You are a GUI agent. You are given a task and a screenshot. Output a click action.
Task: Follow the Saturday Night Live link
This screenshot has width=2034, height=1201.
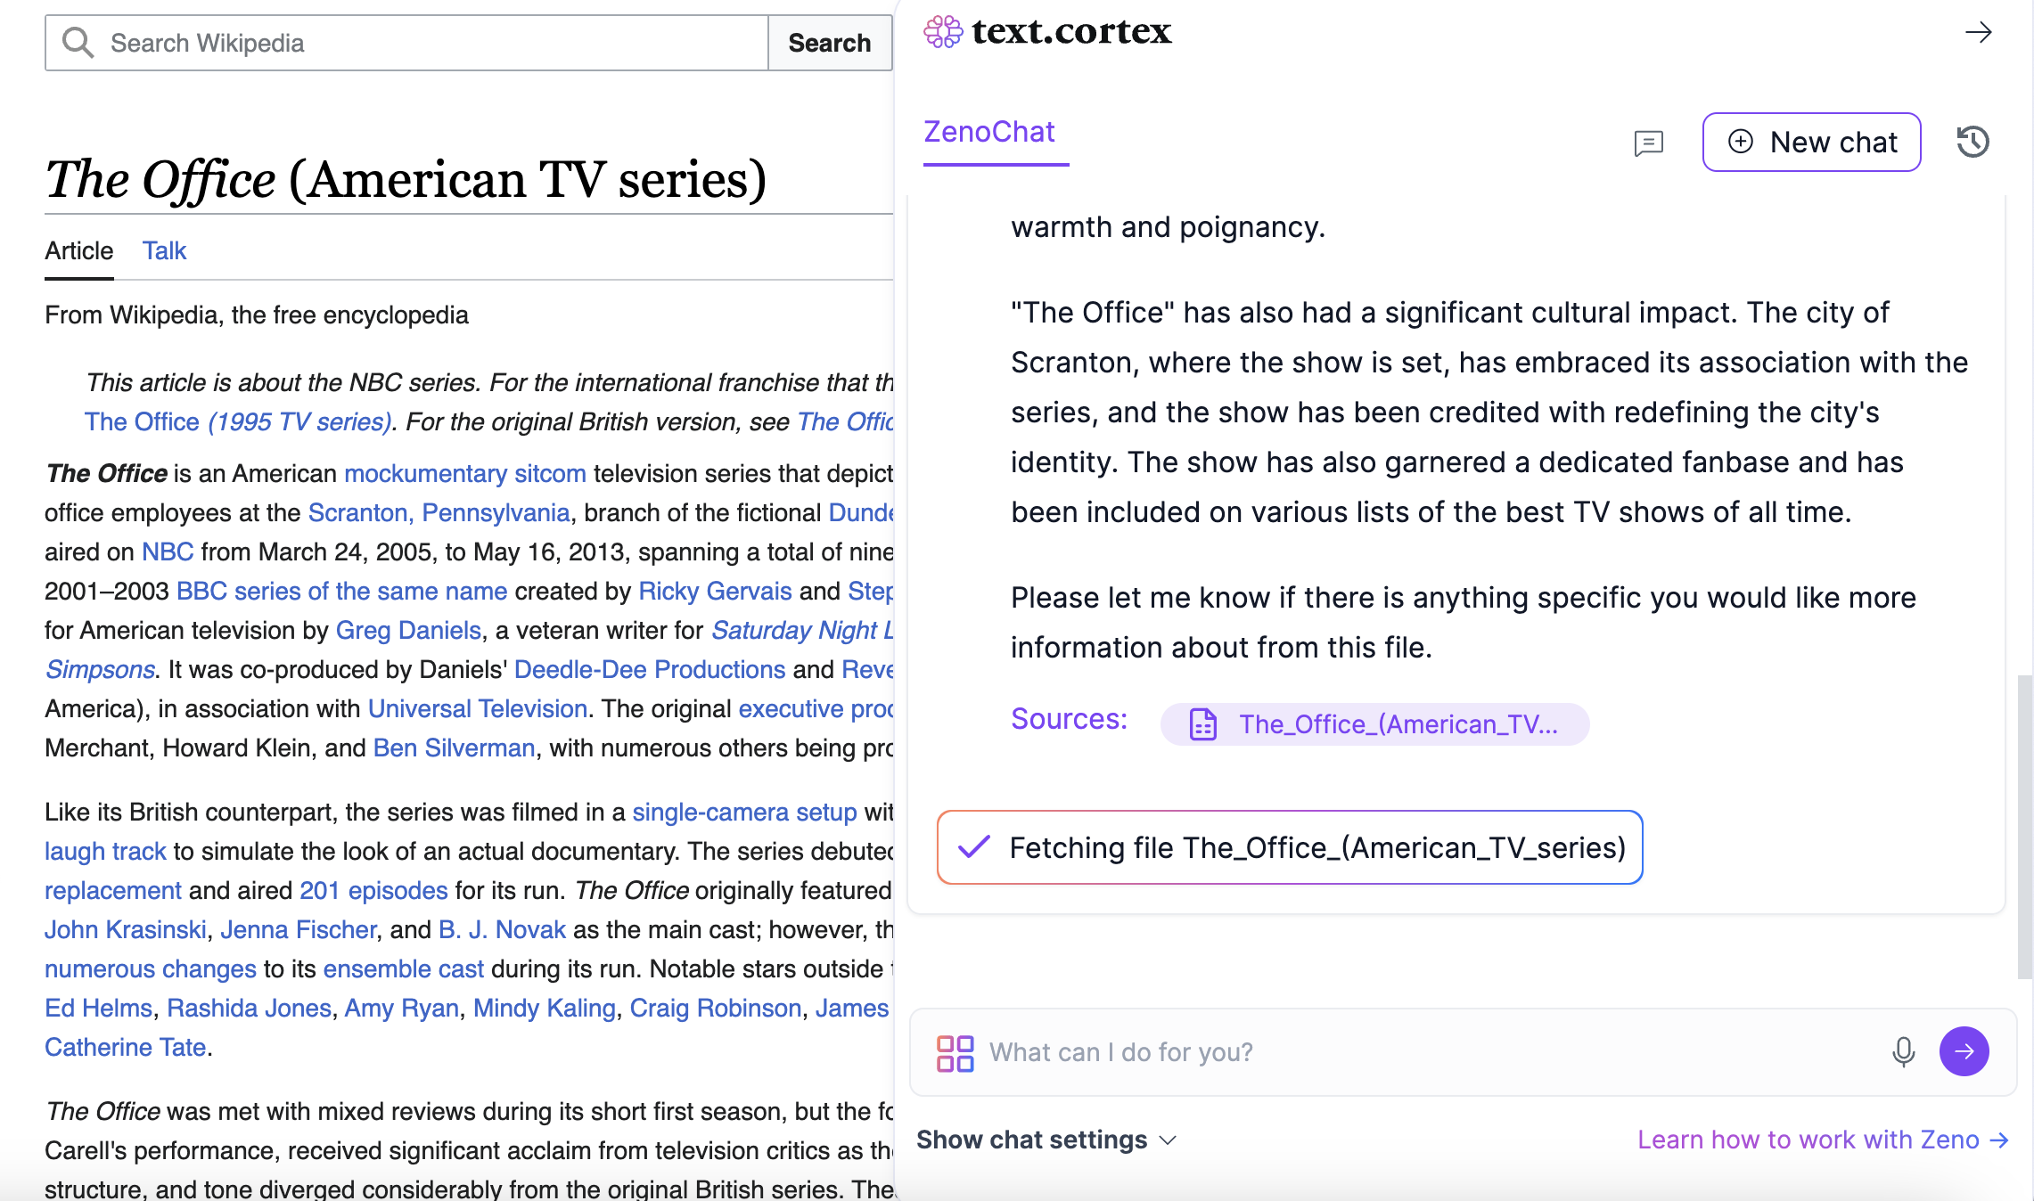click(x=801, y=630)
